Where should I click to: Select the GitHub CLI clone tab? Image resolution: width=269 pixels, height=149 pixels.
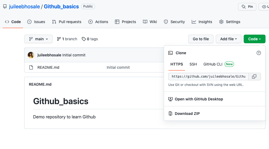213,64
